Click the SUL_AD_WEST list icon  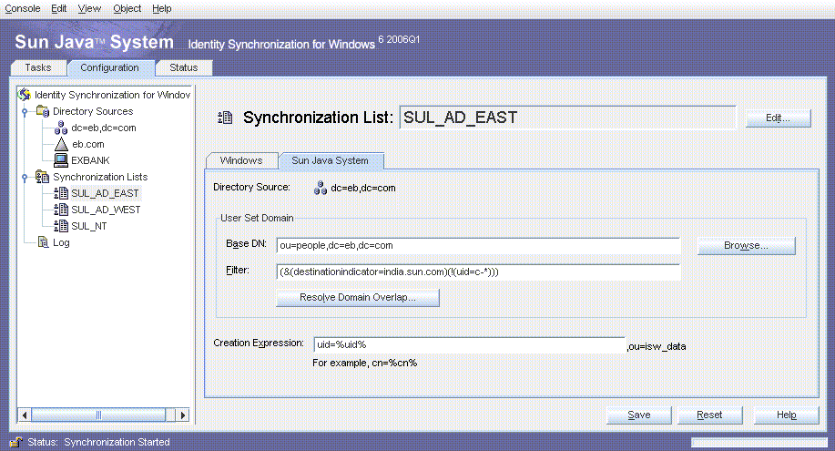pyautogui.click(x=61, y=210)
